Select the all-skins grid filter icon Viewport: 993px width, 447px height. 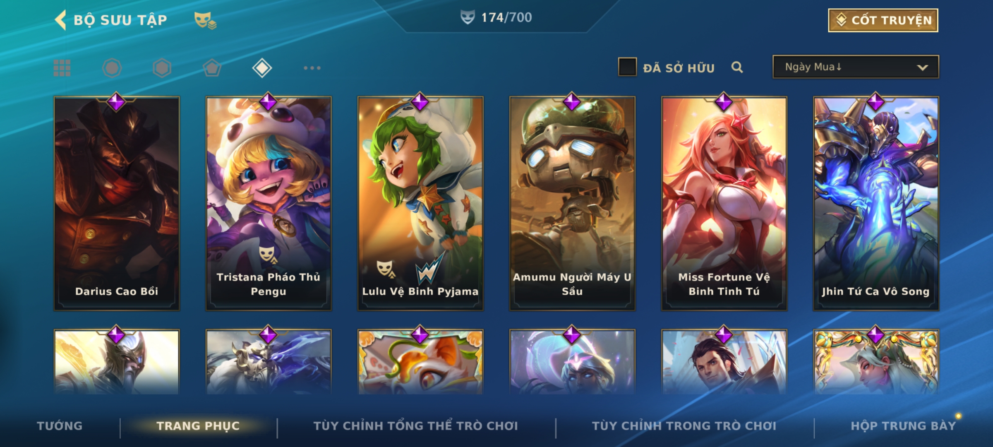62,68
